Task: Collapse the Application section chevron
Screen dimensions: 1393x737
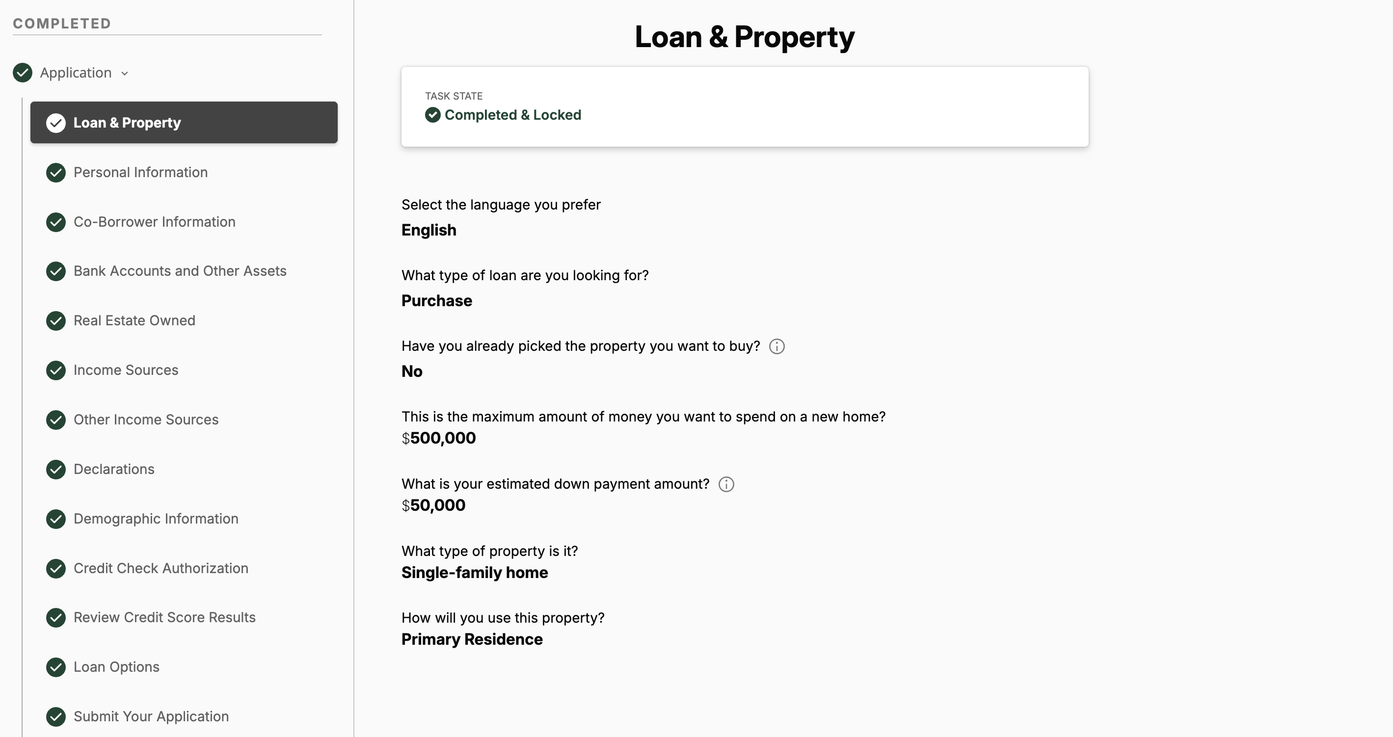Action: pos(125,74)
